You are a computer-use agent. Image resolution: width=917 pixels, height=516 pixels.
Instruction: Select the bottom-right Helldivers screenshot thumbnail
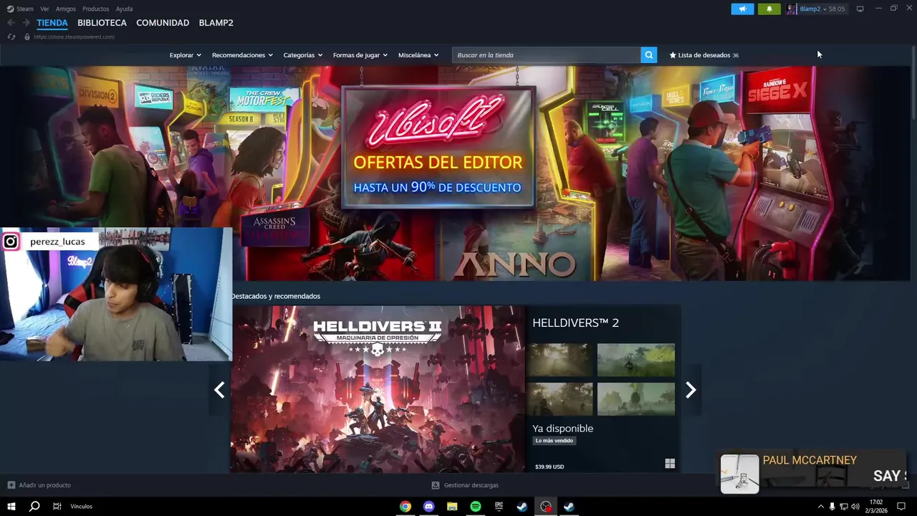click(x=636, y=398)
